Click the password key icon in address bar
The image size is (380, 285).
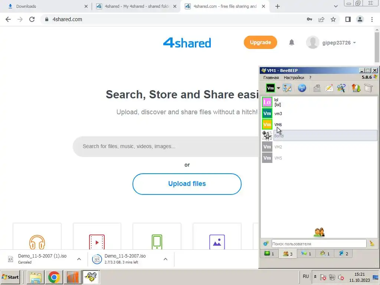coord(309,19)
